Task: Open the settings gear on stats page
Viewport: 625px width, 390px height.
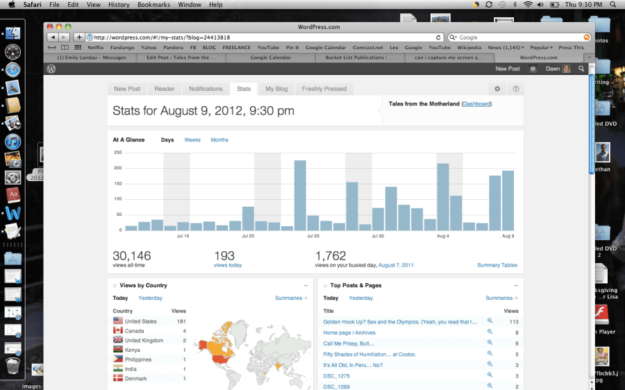Action: [x=497, y=89]
